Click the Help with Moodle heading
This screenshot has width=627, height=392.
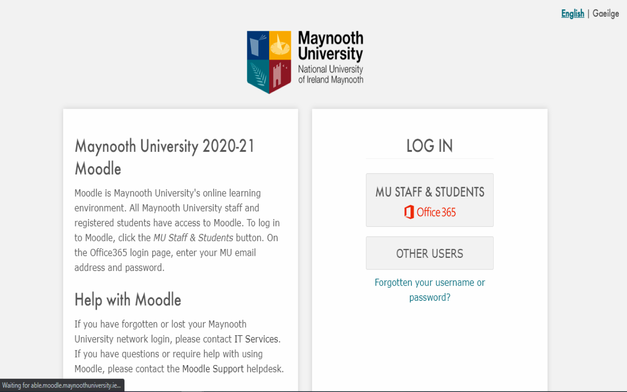pos(128,299)
